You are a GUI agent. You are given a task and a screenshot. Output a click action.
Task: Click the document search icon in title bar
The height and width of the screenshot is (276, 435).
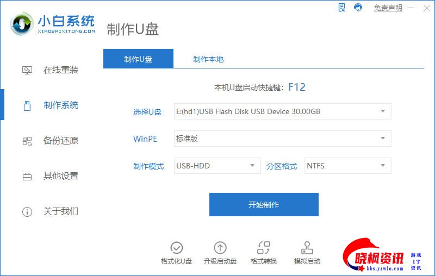(342, 8)
